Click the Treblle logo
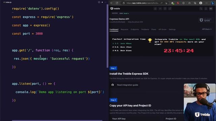The image size is (216, 121). (x=115, y=9)
